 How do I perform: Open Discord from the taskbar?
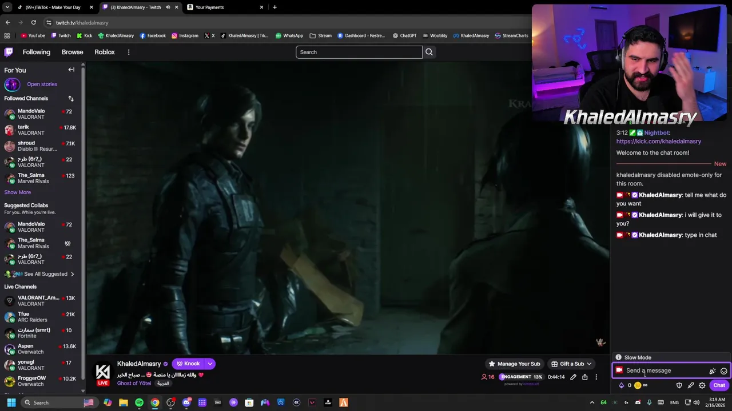pos(186,402)
